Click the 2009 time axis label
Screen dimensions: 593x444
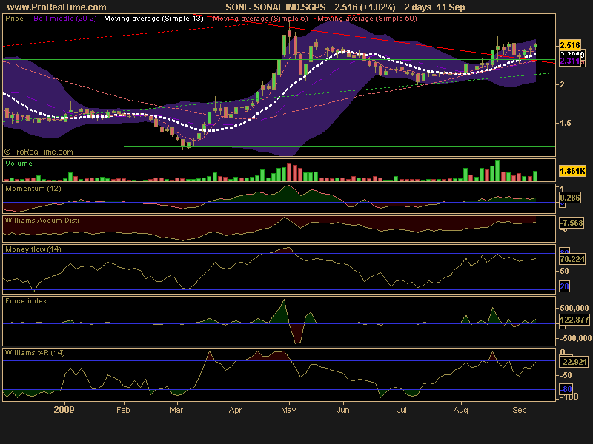click(x=64, y=410)
